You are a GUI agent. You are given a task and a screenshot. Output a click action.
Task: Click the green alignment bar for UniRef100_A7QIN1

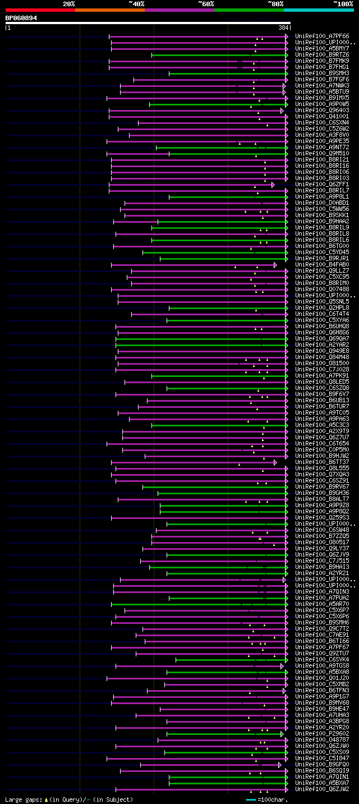click(227, 777)
